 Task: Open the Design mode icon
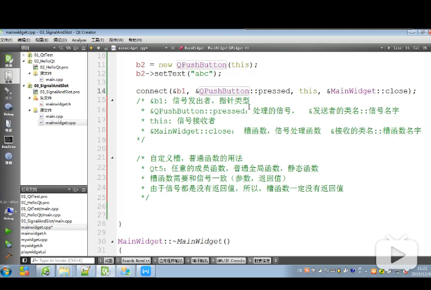9,93
